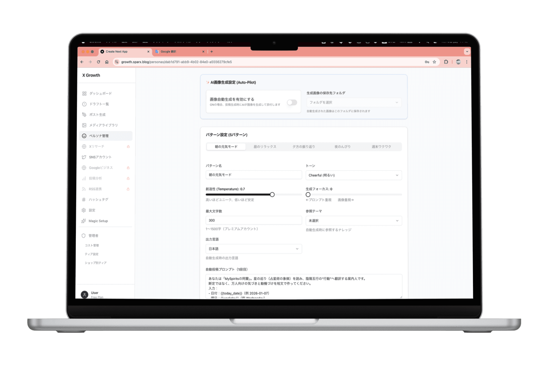Screen dimensions: 548x365
Task: Bookmark page with star icon
Action: [434, 62]
